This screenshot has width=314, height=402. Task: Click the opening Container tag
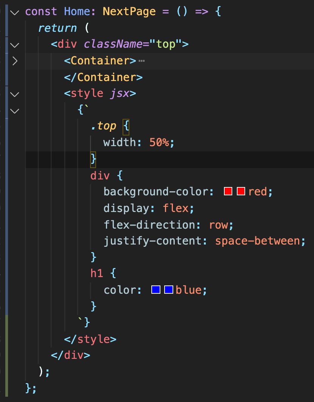[x=100, y=61]
